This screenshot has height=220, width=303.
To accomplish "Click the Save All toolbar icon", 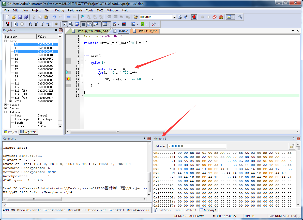I will (x=26, y=17).
